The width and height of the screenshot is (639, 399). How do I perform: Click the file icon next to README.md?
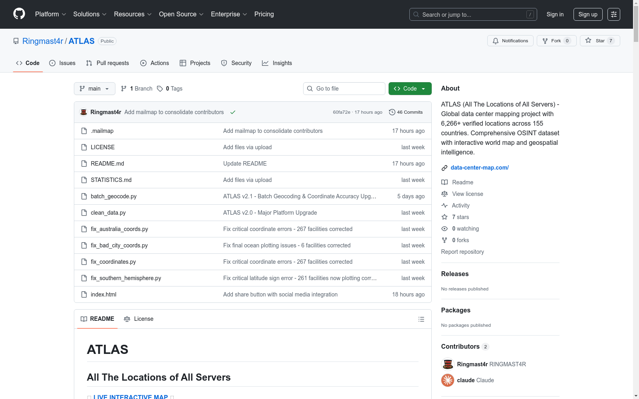click(x=84, y=164)
